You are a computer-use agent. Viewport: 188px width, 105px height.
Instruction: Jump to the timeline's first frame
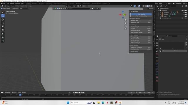pyautogui.click(x=74, y=93)
